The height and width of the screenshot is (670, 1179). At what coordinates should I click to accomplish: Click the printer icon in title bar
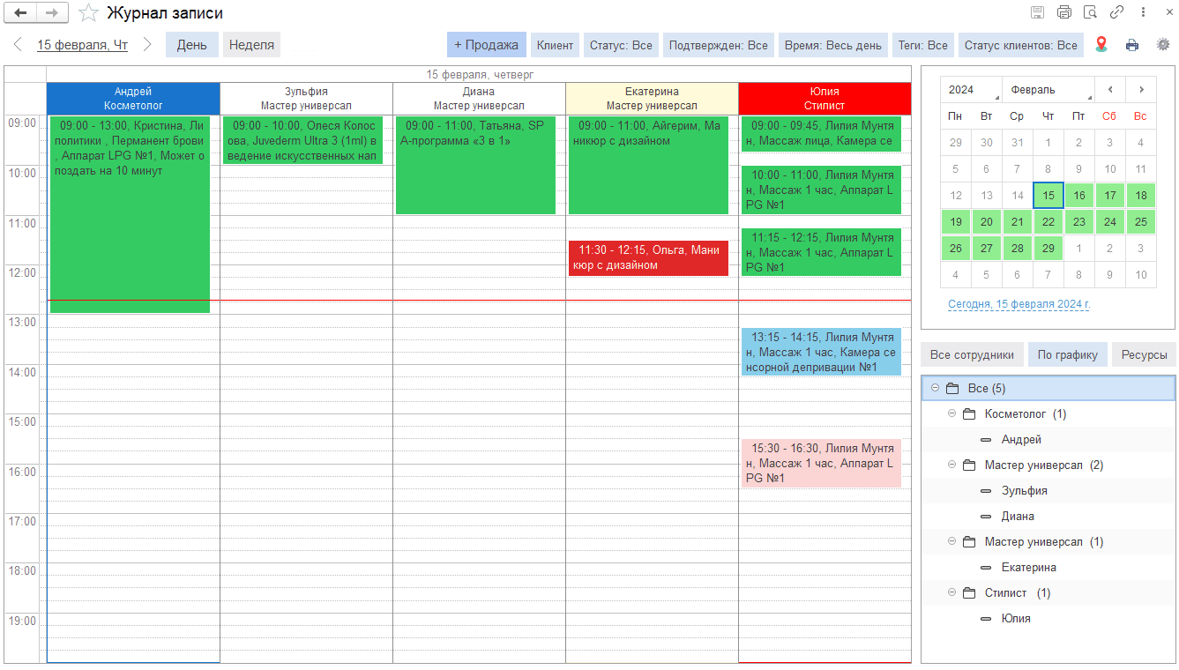pos(1064,12)
